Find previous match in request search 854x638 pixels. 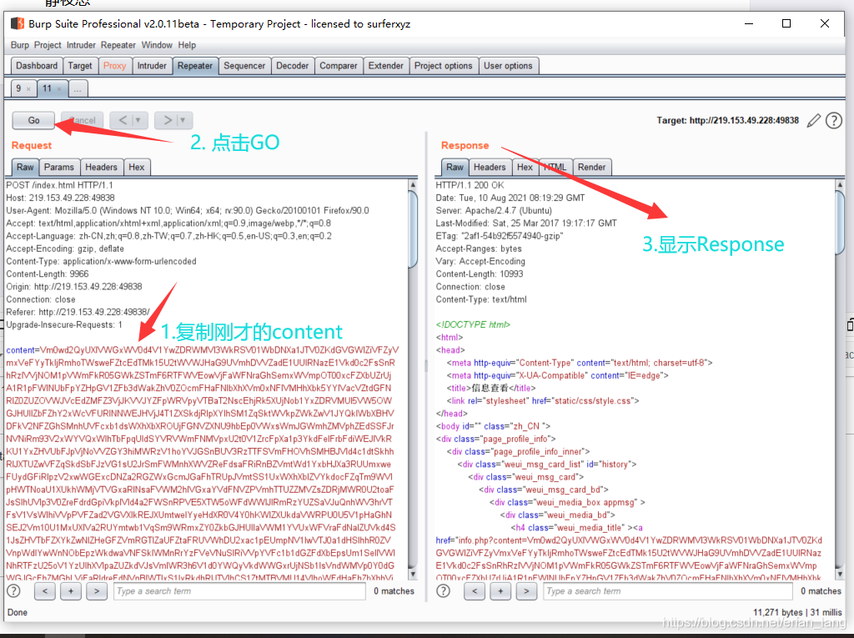(45, 591)
